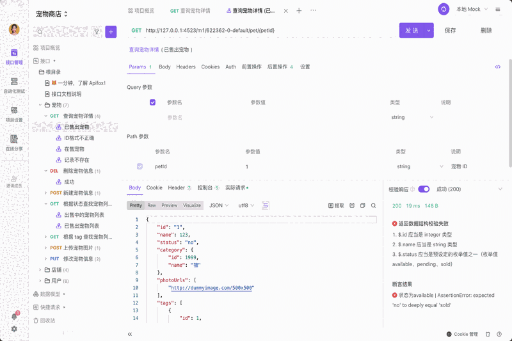512x341 pixels.
Task: Click the request URL field
Action: 210,30
